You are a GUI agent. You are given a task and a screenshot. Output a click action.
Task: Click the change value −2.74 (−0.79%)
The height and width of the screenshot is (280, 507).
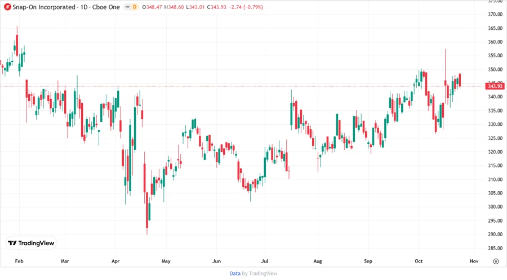coord(246,7)
